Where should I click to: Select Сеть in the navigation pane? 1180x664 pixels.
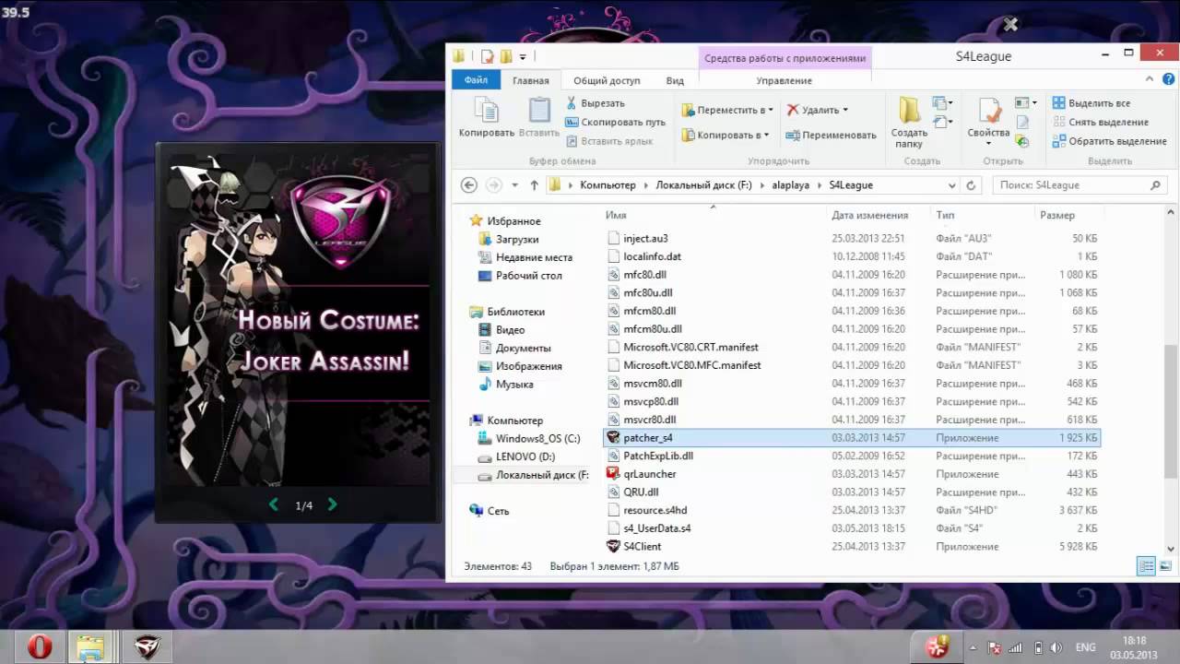(x=498, y=511)
